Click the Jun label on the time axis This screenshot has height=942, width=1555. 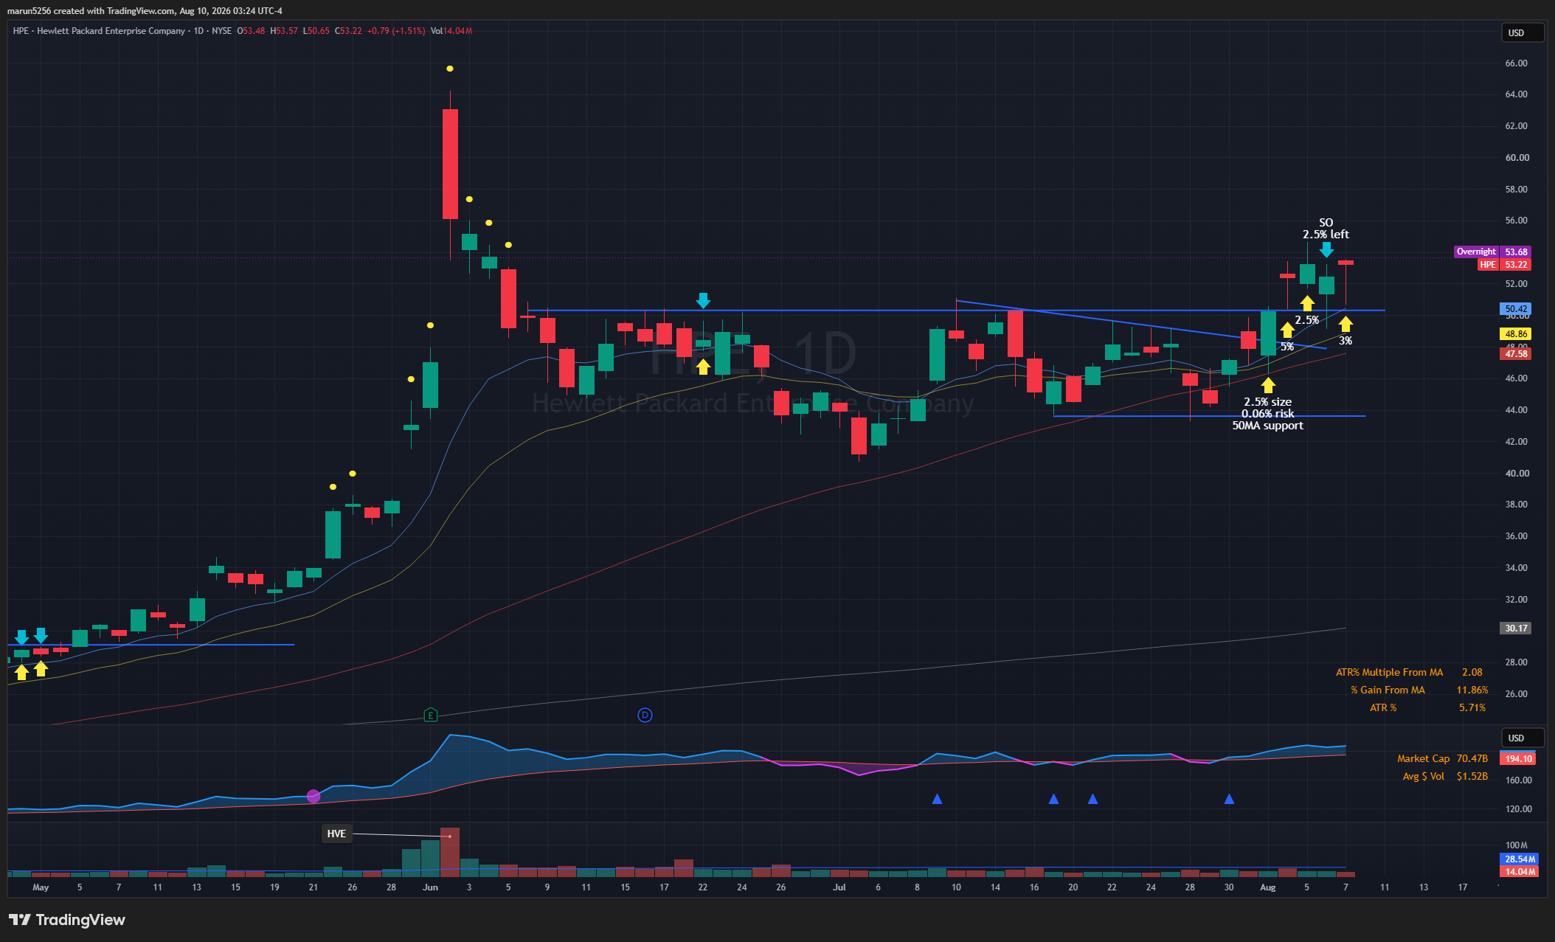pos(431,887)
